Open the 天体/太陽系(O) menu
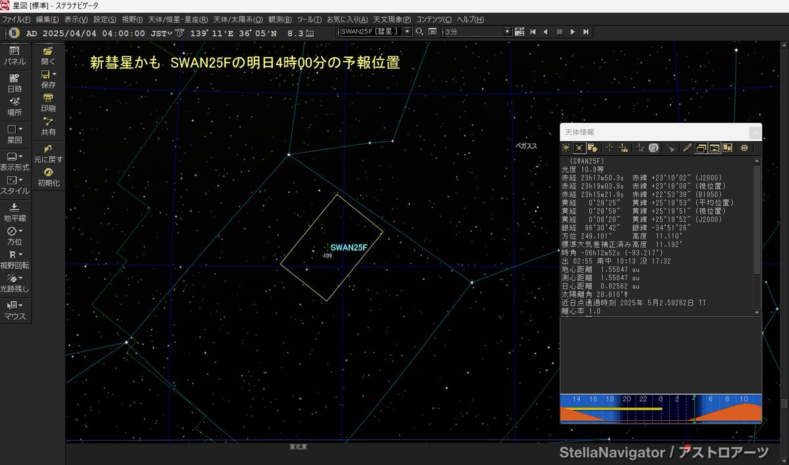The image size is (789, 465). [238, 19]
